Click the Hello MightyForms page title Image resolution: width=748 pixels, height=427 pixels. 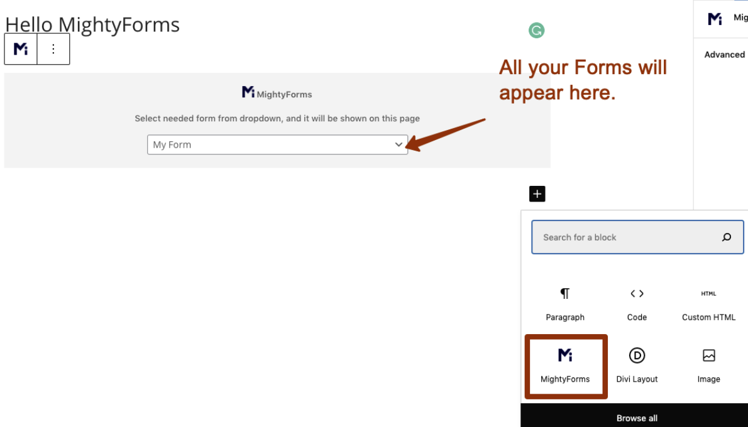tap(92, 24)
